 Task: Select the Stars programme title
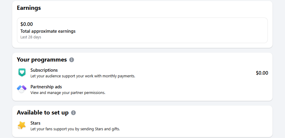point(35,123)
